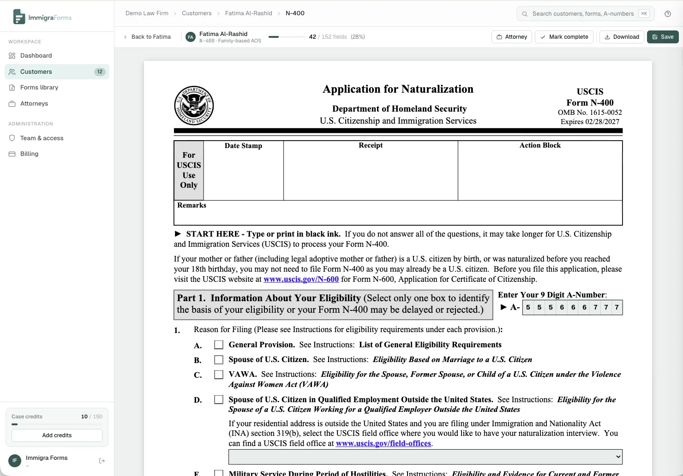This screenshot has height=476, width=683.
Task: Save the form
Action: [x=663, y=37]
